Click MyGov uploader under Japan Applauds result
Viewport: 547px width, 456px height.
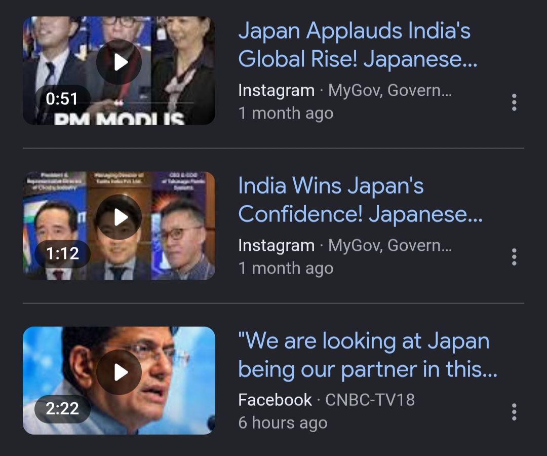(x=390, y=91)
